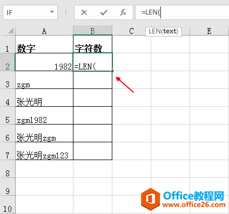
Task: Click the Select All corner triangle
Action: click(10, 31)
